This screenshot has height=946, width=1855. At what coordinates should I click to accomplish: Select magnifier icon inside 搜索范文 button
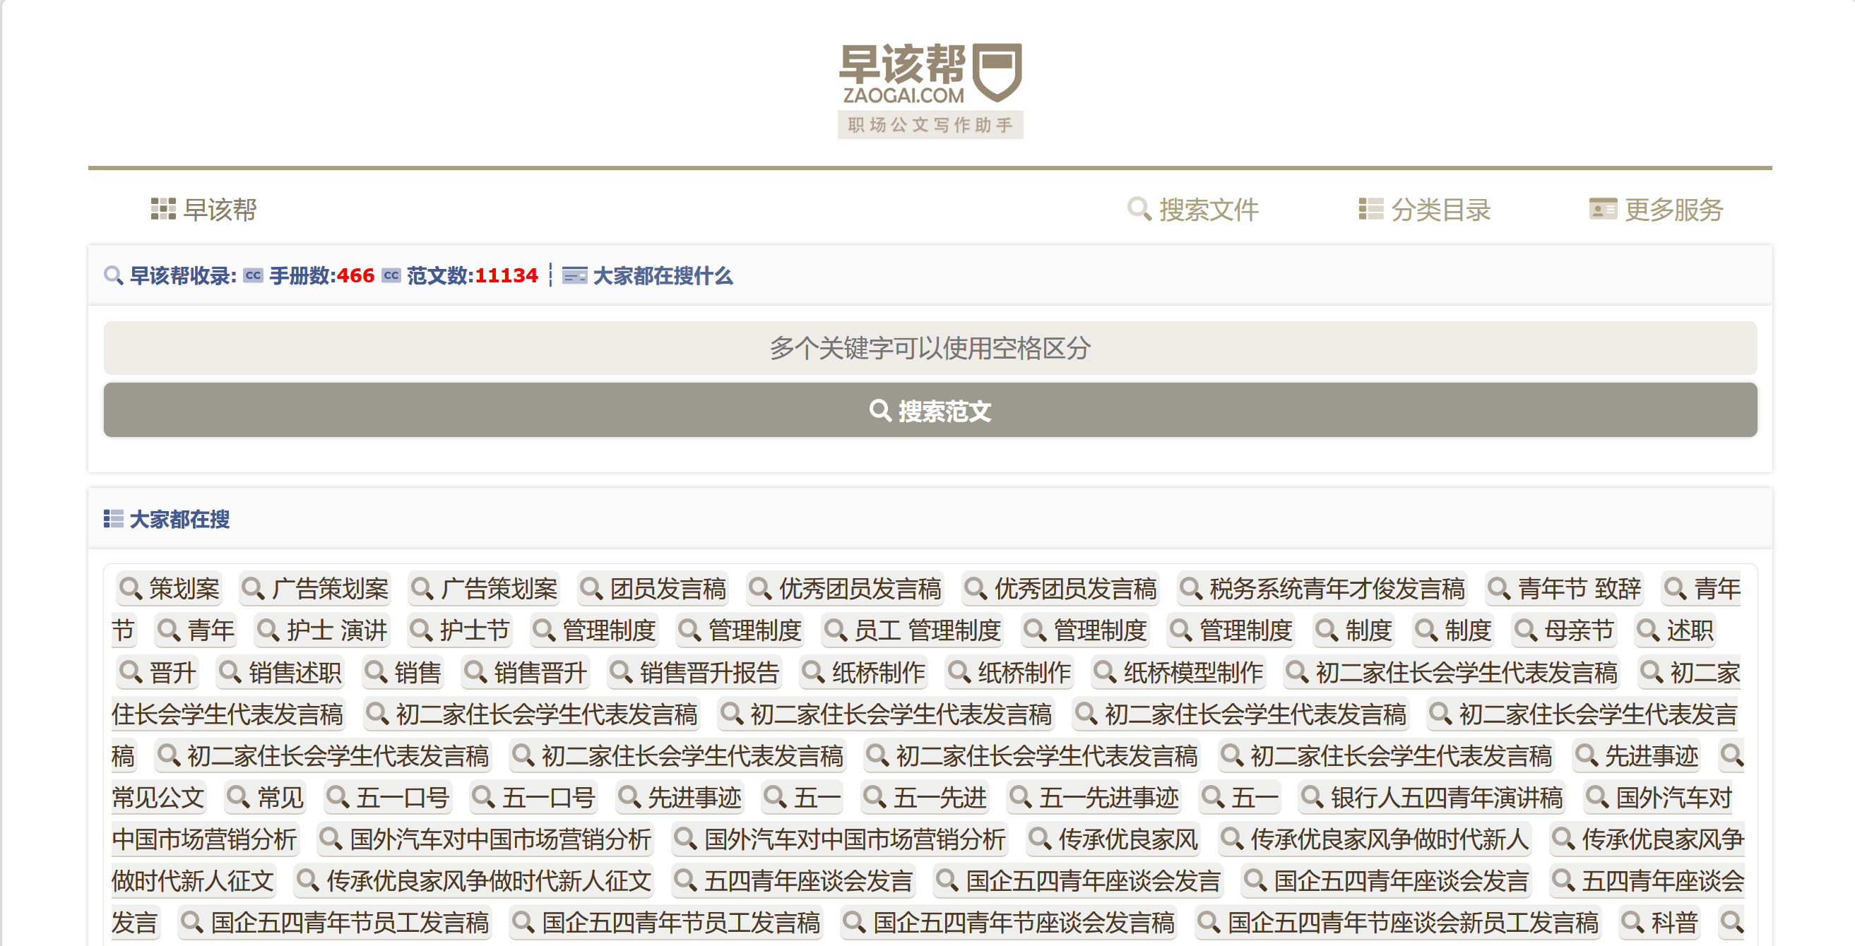[881, 410]
